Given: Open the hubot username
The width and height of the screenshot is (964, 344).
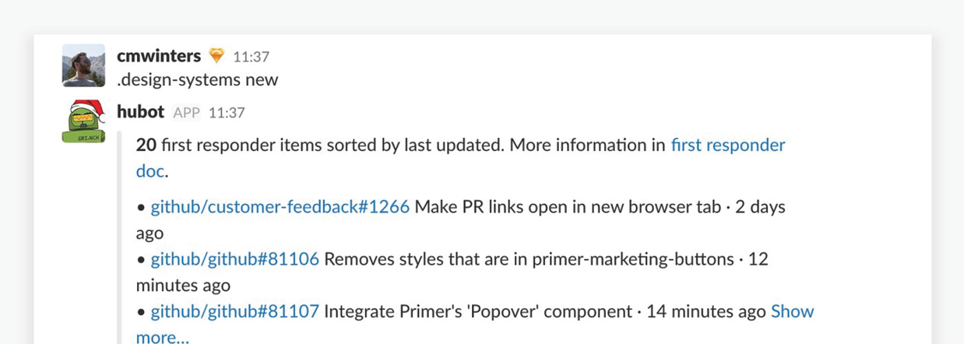Looking at the screenshot, I should (140, 112).
